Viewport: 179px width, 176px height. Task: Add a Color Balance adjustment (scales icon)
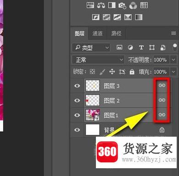coord(101,5)
